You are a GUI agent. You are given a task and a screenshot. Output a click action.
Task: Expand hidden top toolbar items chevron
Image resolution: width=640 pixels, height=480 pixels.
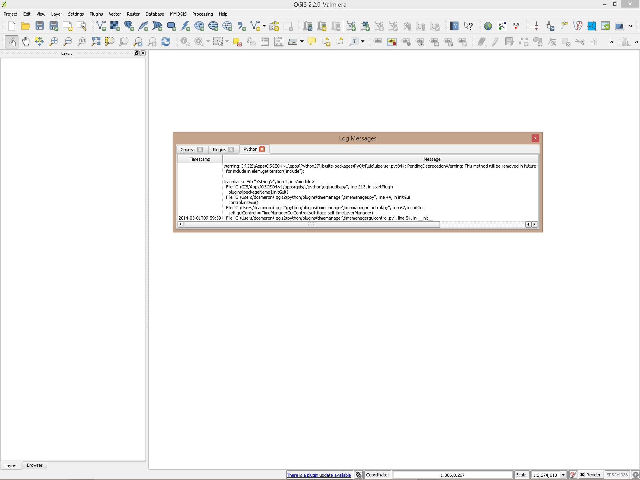[x=631, y=26]
